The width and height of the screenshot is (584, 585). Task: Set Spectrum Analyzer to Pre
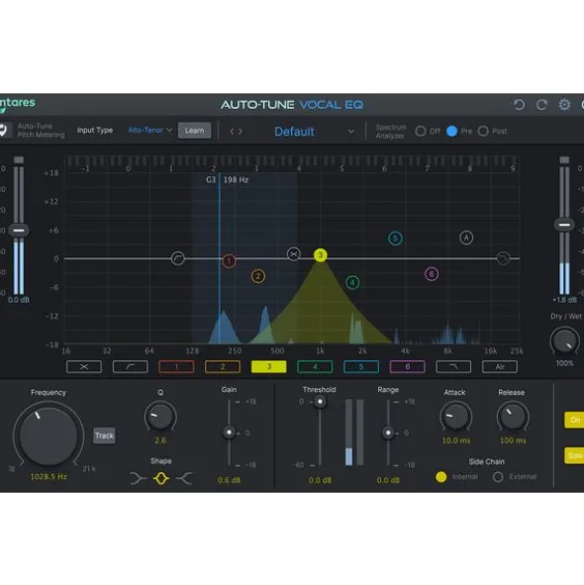pyautogui.click(x=452, y=131)
